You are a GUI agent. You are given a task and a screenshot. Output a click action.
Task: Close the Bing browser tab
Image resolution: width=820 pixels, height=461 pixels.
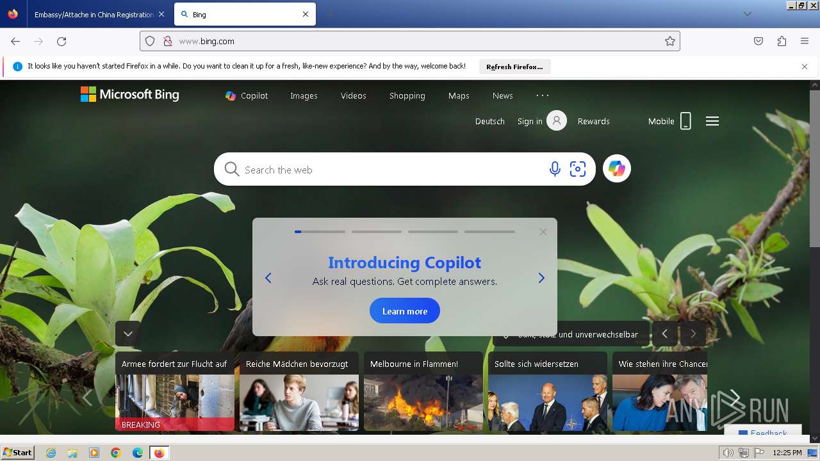[x=306, y=14]
